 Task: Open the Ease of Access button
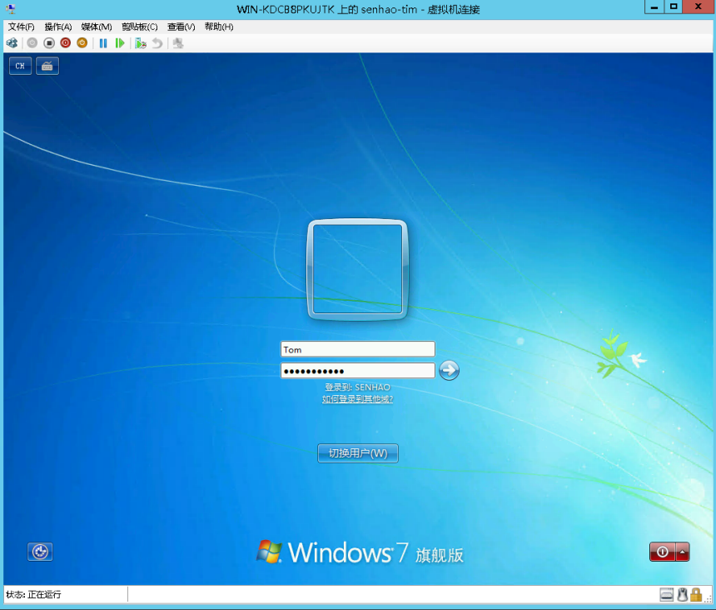40,552
